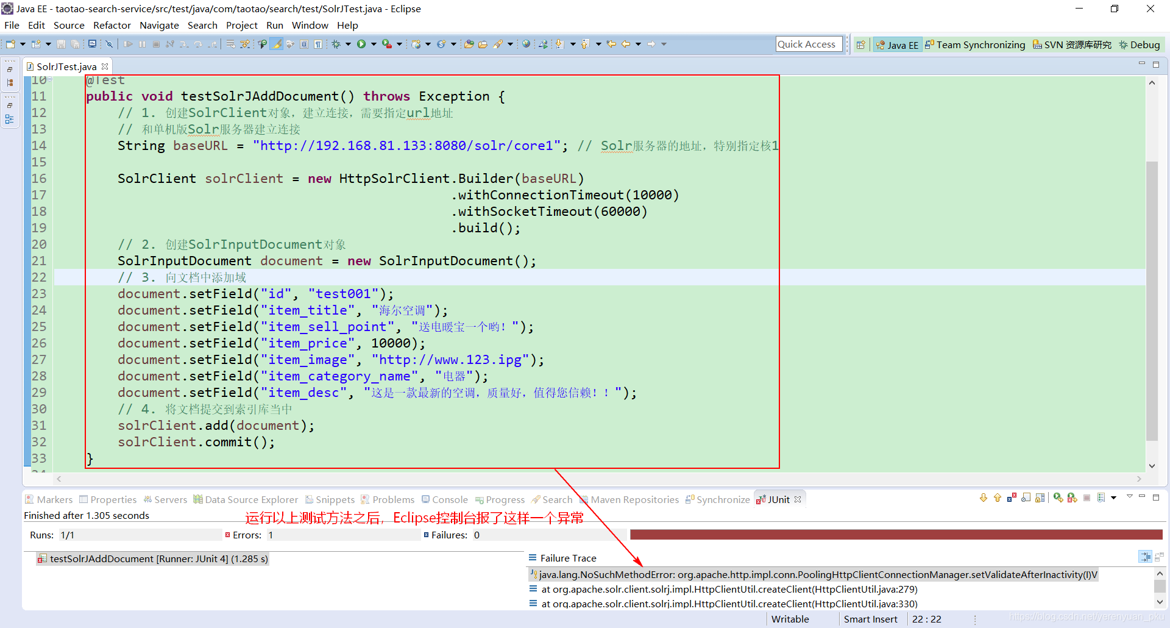Toggle Filter Stack Trace in Failure Trace
The height and width of the screenshot is (628, 1170).
(x=1145, y=557)
